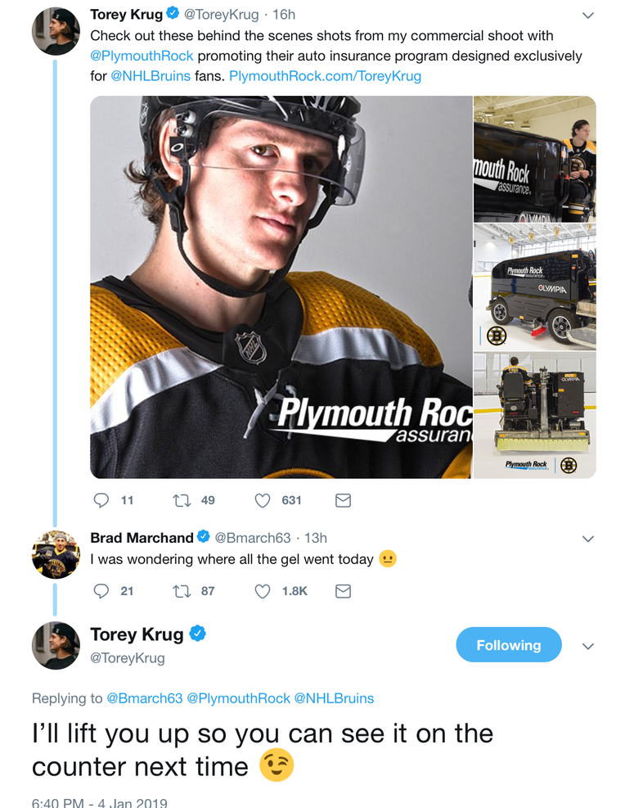Open the PlymouthRock.com/ToreyKrug link
Viewport: 634px width, 808px height.
point(325,76)
